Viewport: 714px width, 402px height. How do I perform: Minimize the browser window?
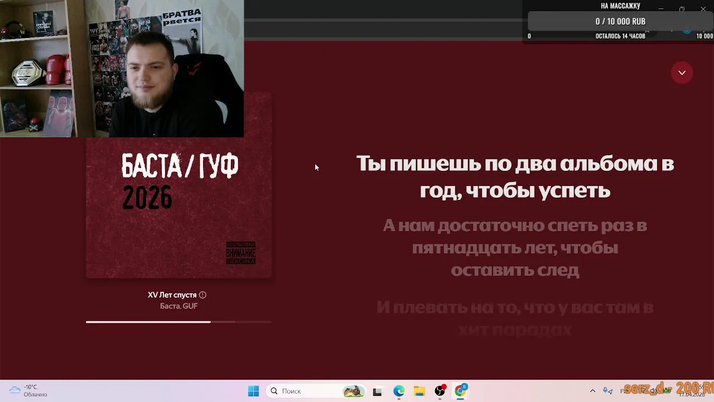click(x=660, y=9)
